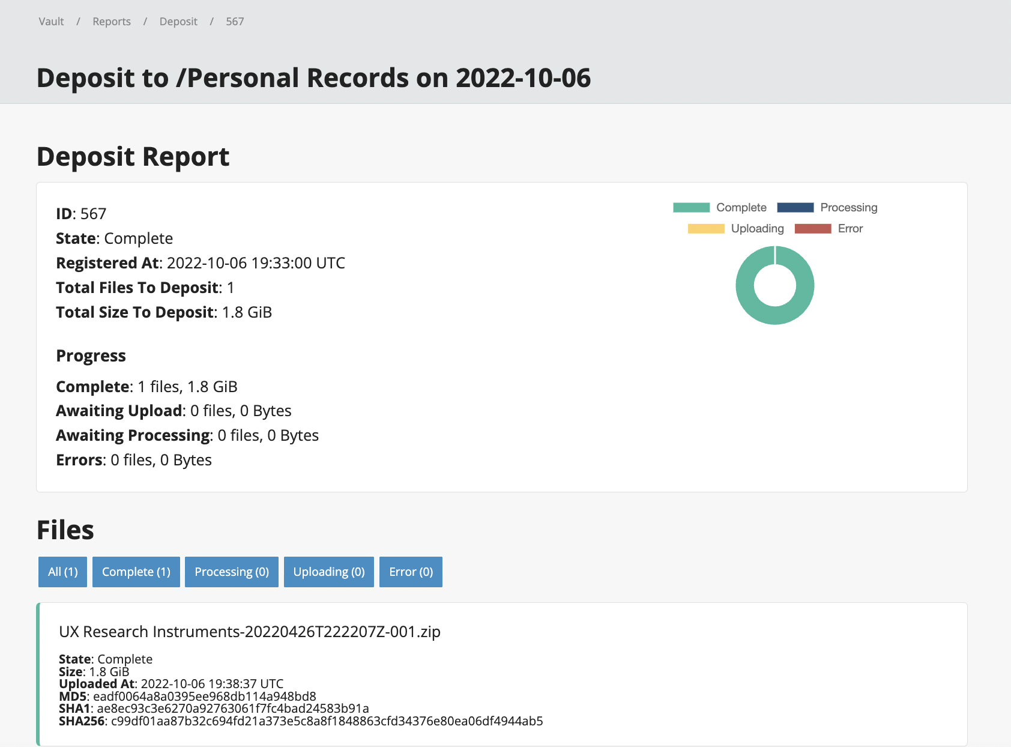Image resolution: width=1011 pixels, height=747 pixels.
Task: Click the SHA256 hash value
Action: pos(327,721)
